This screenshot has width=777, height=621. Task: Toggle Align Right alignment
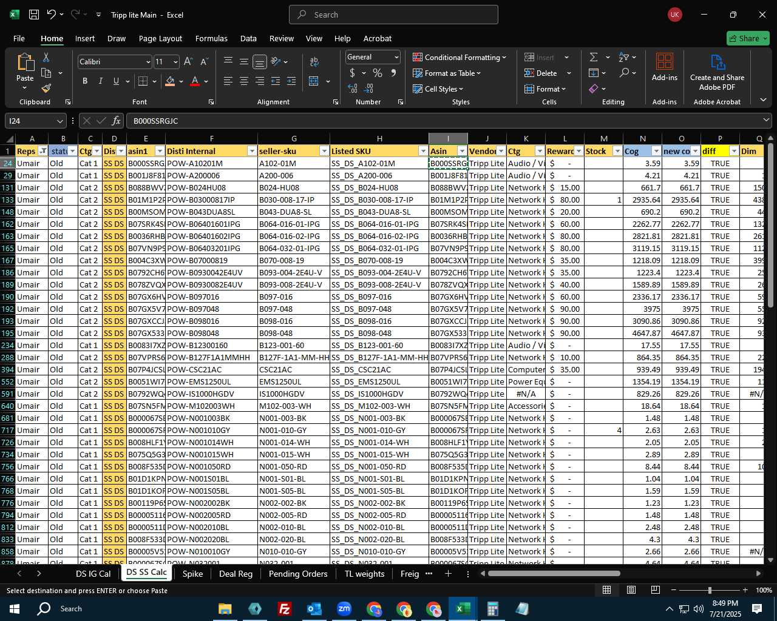(260, 81)
